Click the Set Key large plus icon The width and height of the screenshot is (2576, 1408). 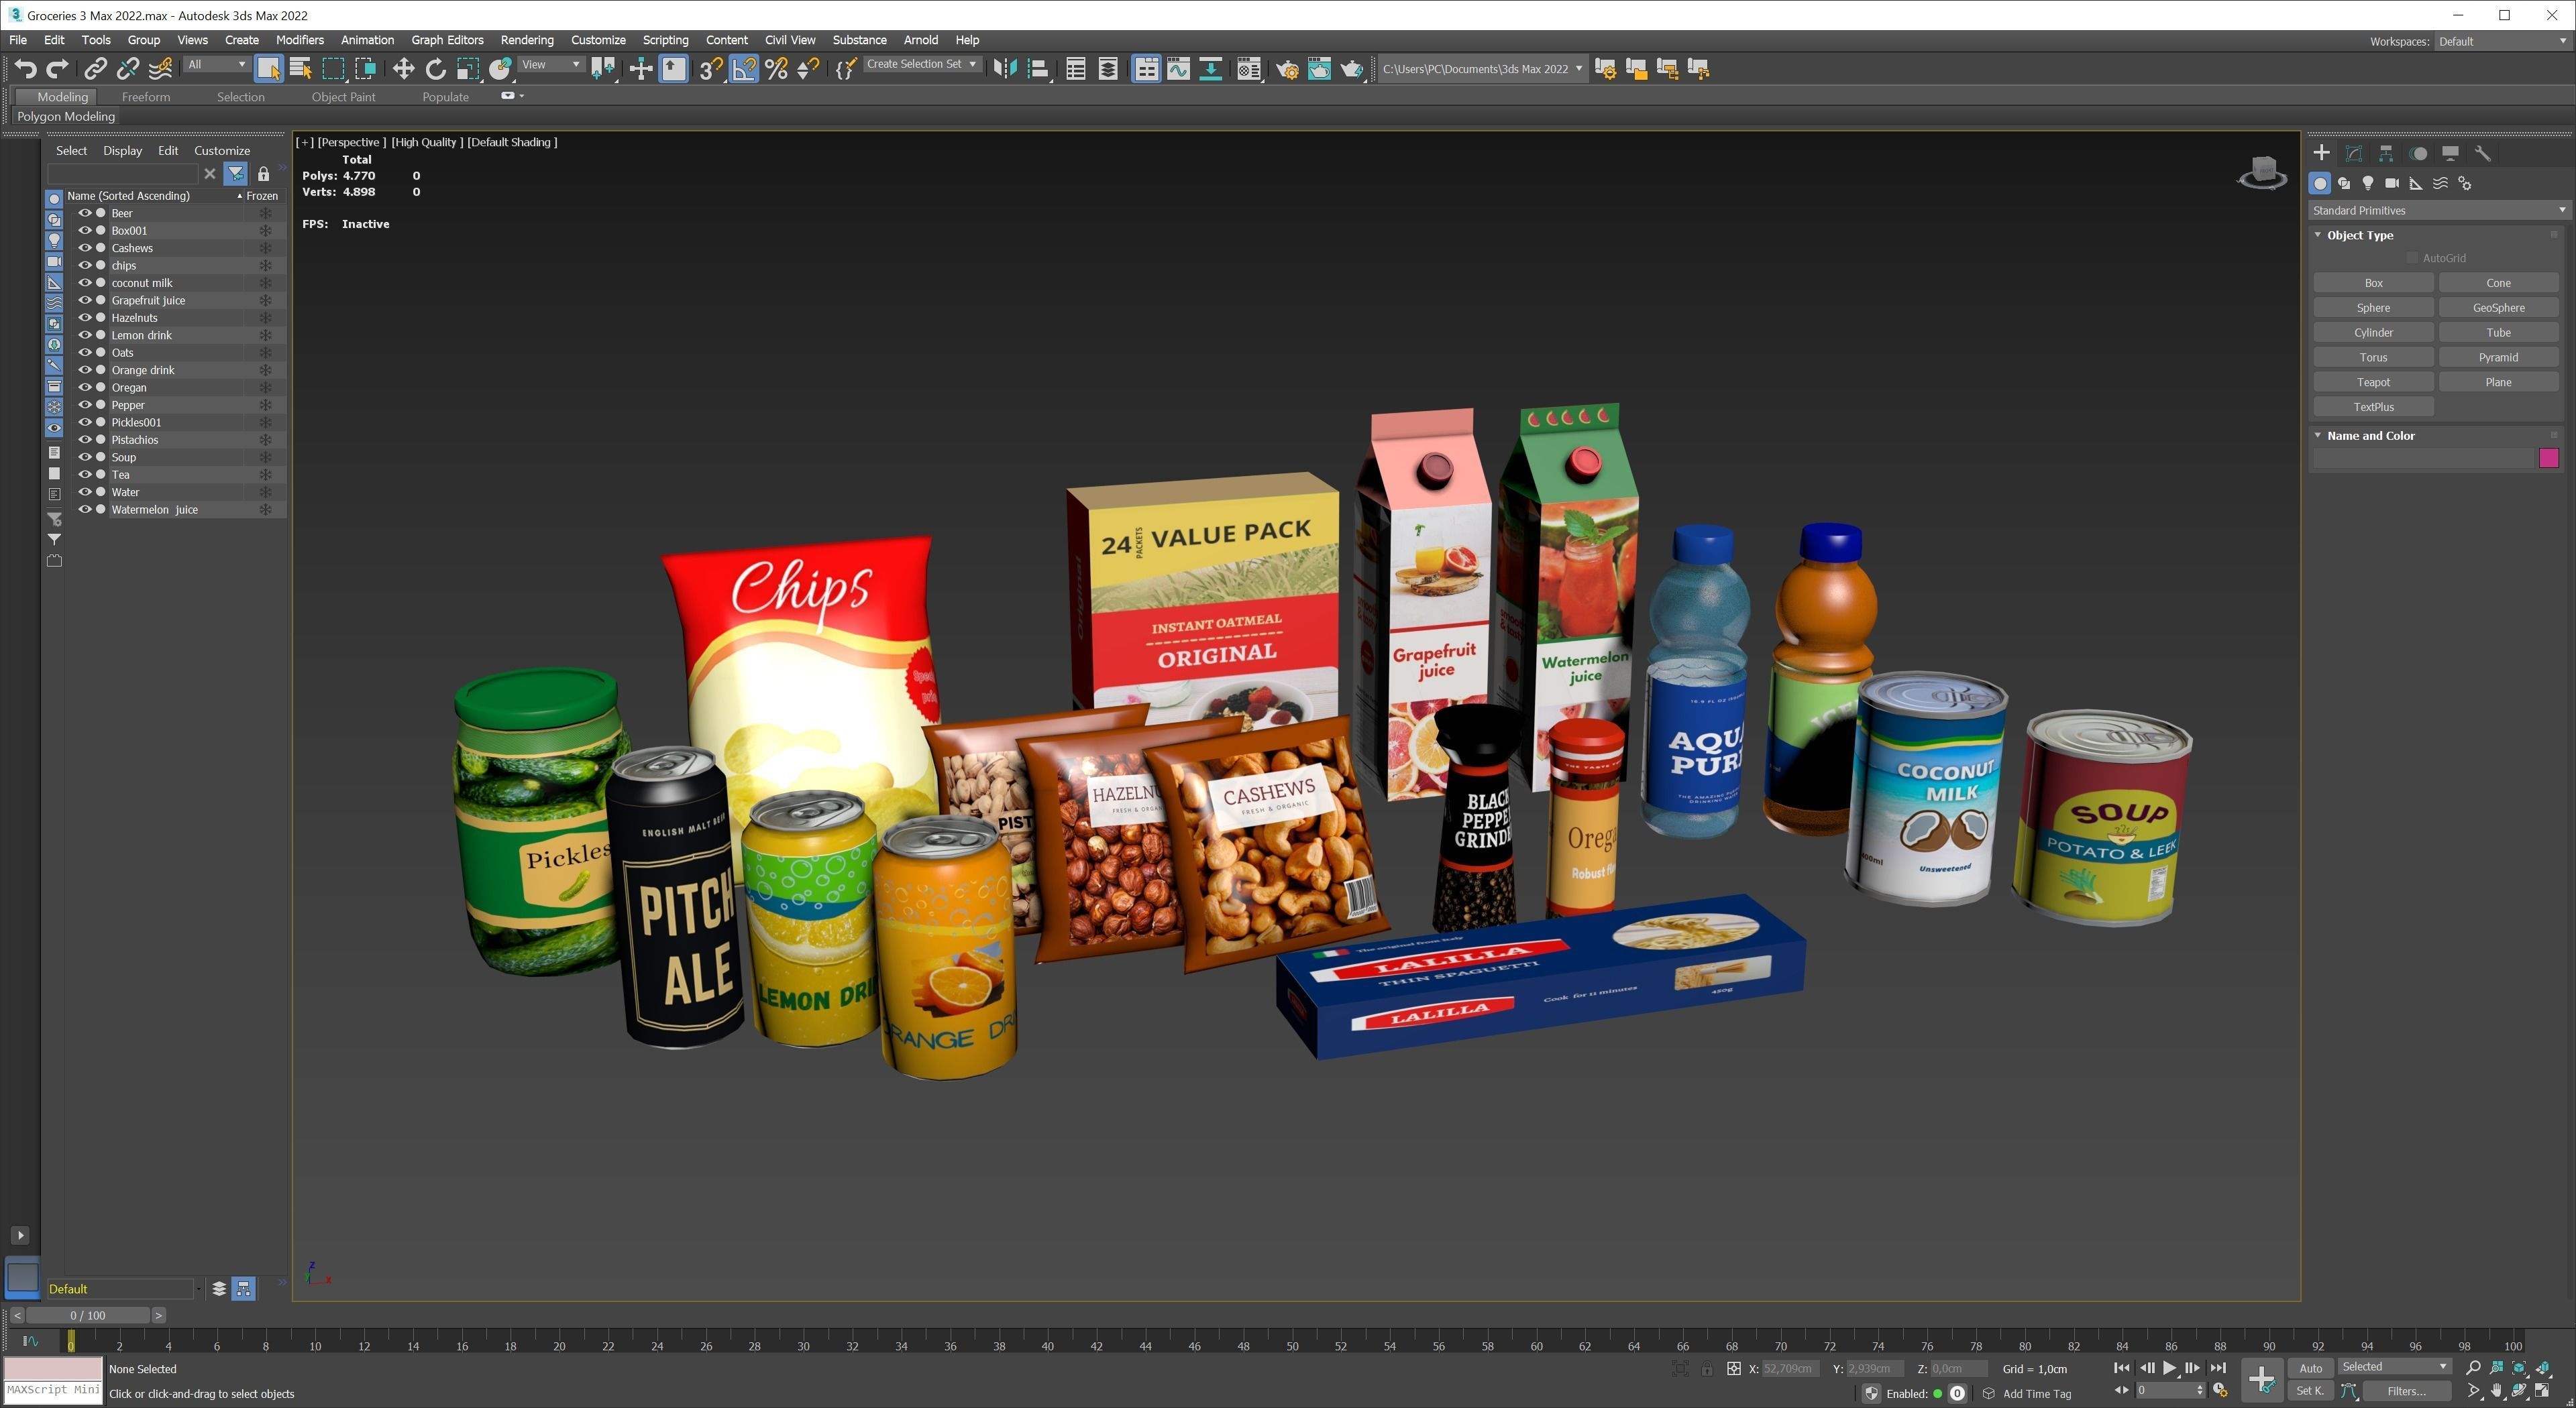(x=2261, y=1379)
